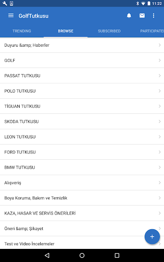164x262 pixels.
Task: Switch to the SUBSCRIBED tab
Action: (109, 31)
